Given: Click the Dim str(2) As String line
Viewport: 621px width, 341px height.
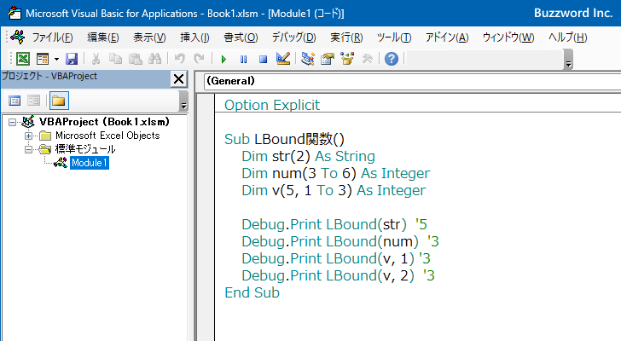Looking at the screenshot, I should point(308,156).
